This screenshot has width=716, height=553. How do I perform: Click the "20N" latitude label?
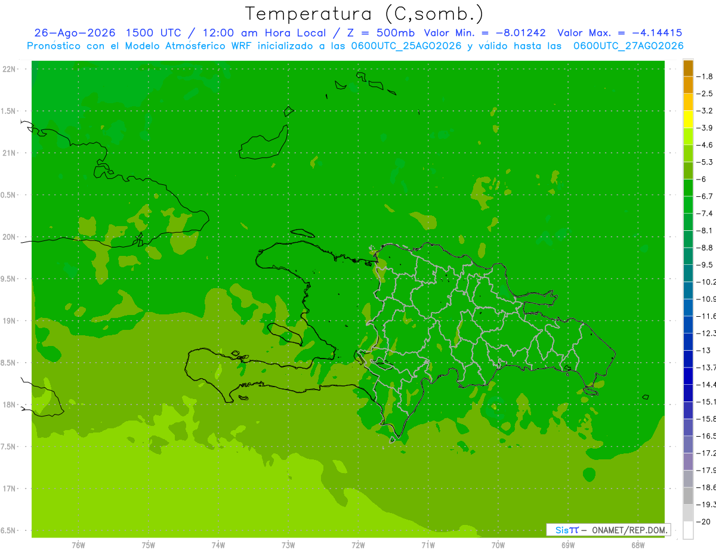pos(10,237)
